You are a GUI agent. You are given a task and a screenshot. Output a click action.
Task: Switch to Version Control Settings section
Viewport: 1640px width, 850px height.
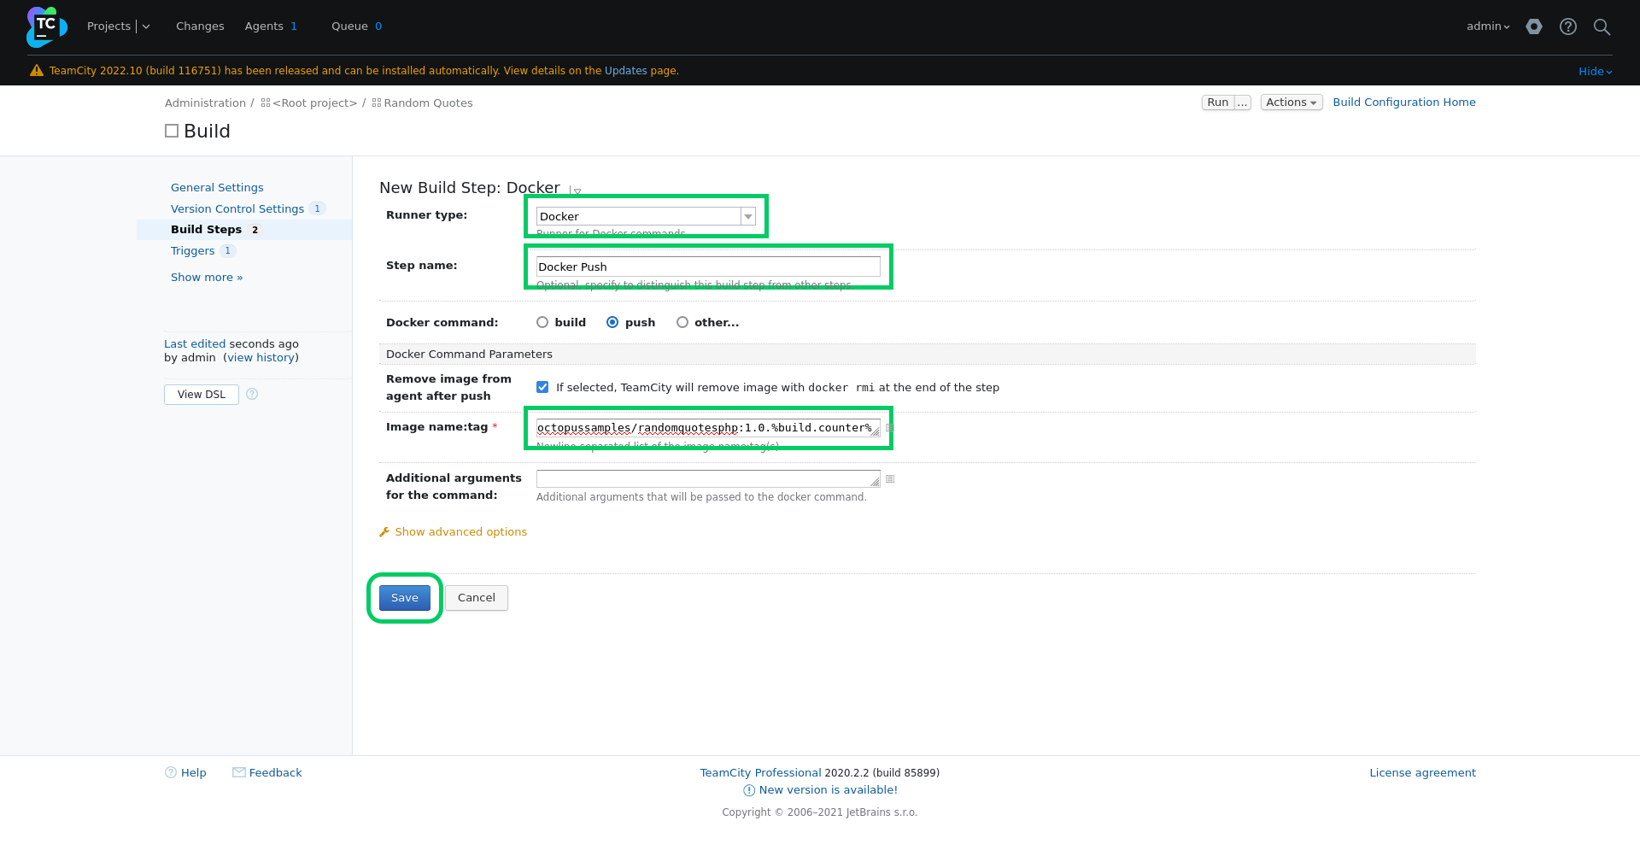[x=237, y=209]
